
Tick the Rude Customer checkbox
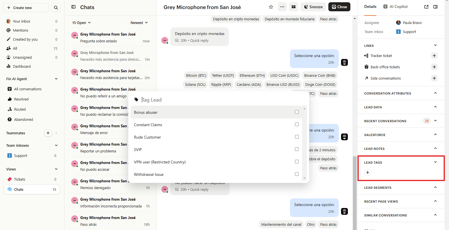[297, 137]
